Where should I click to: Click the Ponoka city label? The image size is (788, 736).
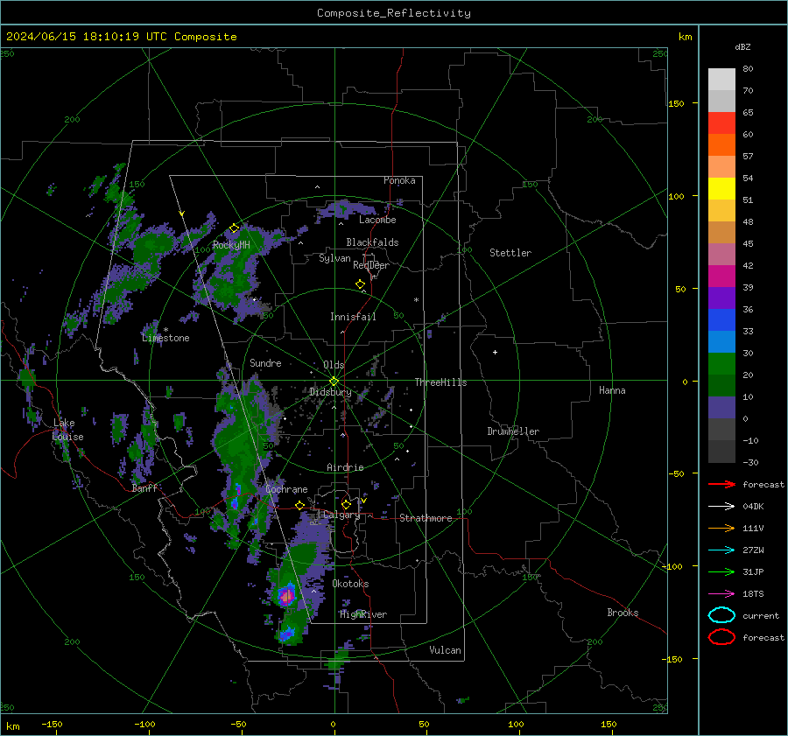[x=399, y=180]
